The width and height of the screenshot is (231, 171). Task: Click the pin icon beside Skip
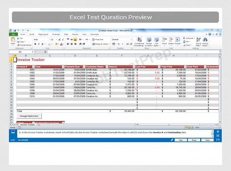(172, 140)
